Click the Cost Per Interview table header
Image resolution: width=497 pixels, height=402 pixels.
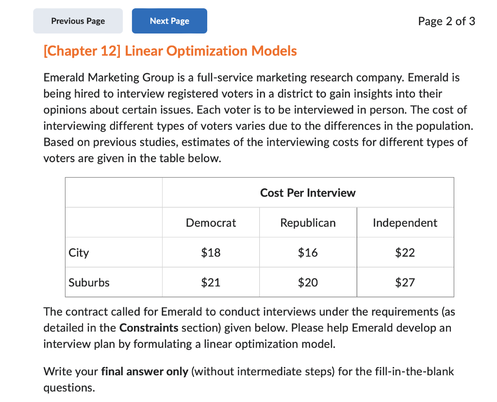[x=308, y=192]
